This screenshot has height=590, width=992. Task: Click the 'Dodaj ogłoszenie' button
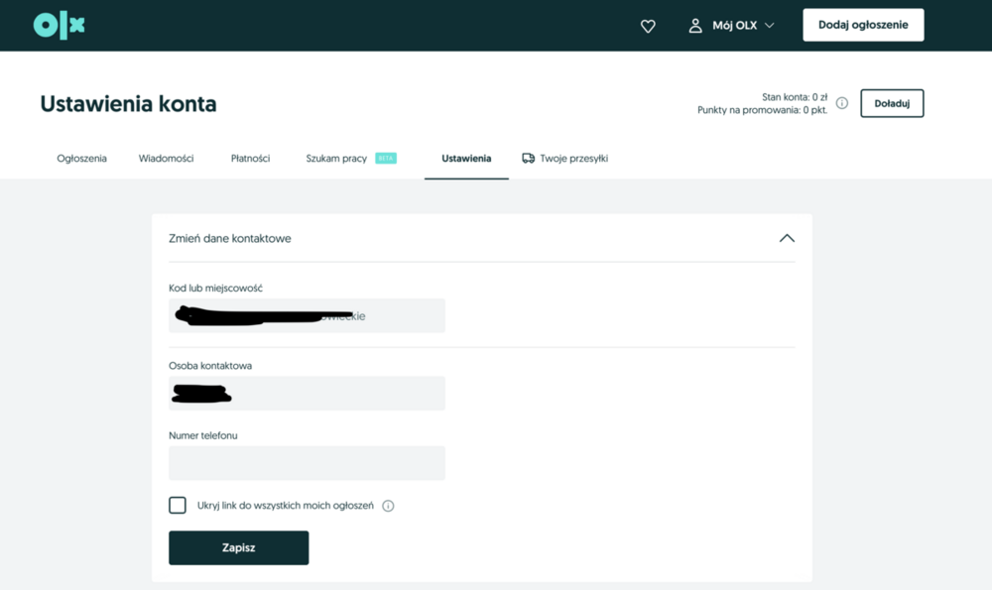coord(863,25)
